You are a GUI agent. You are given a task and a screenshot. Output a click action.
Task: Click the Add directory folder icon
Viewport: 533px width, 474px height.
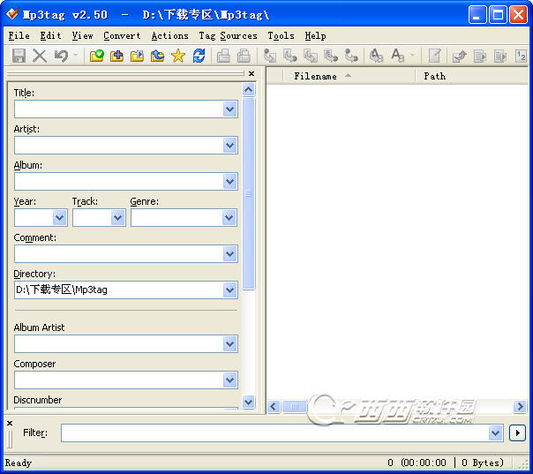click(117, 56)
